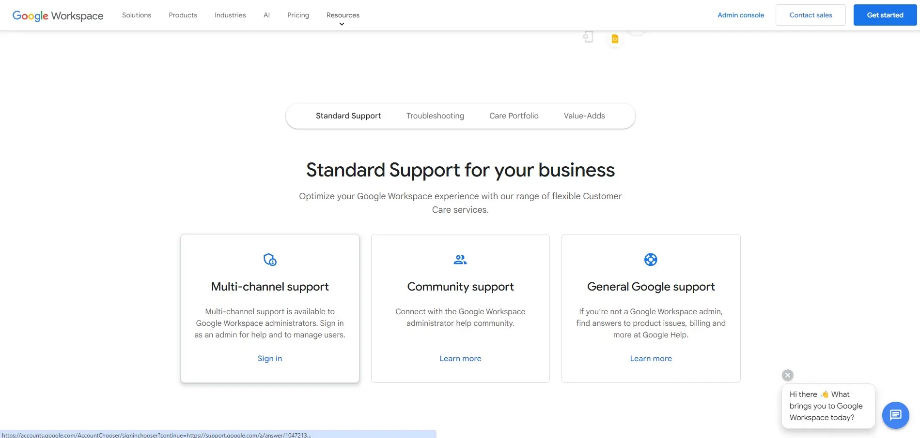Click the shield icon above Multi-channel support
Viewport: 920px width, 438px height.
pyautogui.click(x=270, y=260)
